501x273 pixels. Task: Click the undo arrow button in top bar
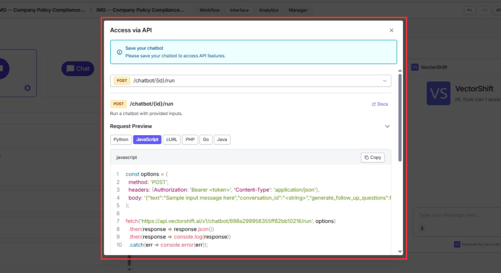(470, 10)
